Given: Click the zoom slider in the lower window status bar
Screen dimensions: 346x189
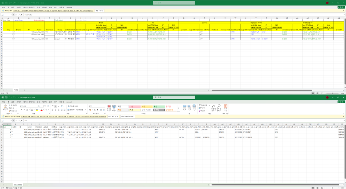Looking at the screenshot, I should point(332,188).
